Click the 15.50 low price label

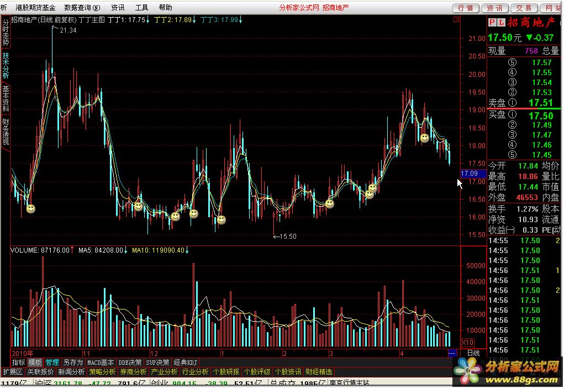pos(288,237)
